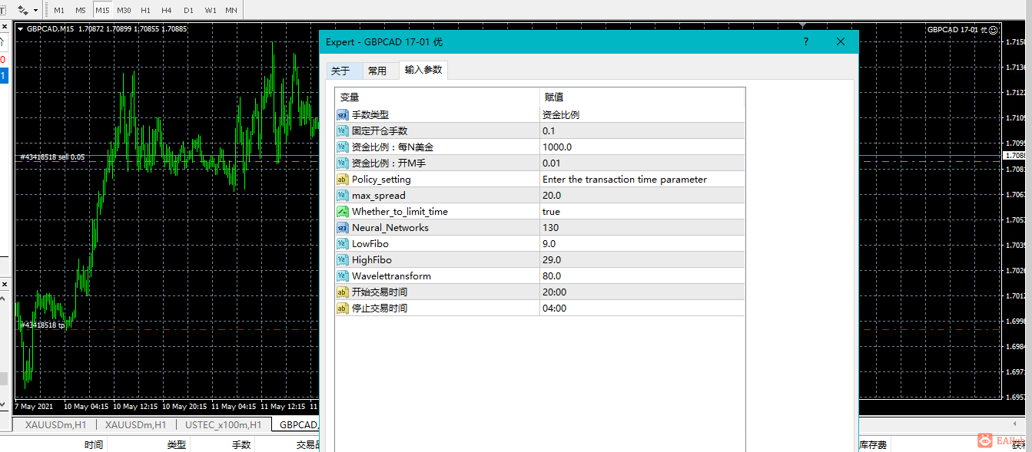Screen dimensions: 1032x452
Task: Click the icon beside 资金比例：每N美金 row
Action: click(x=343, y=147)
